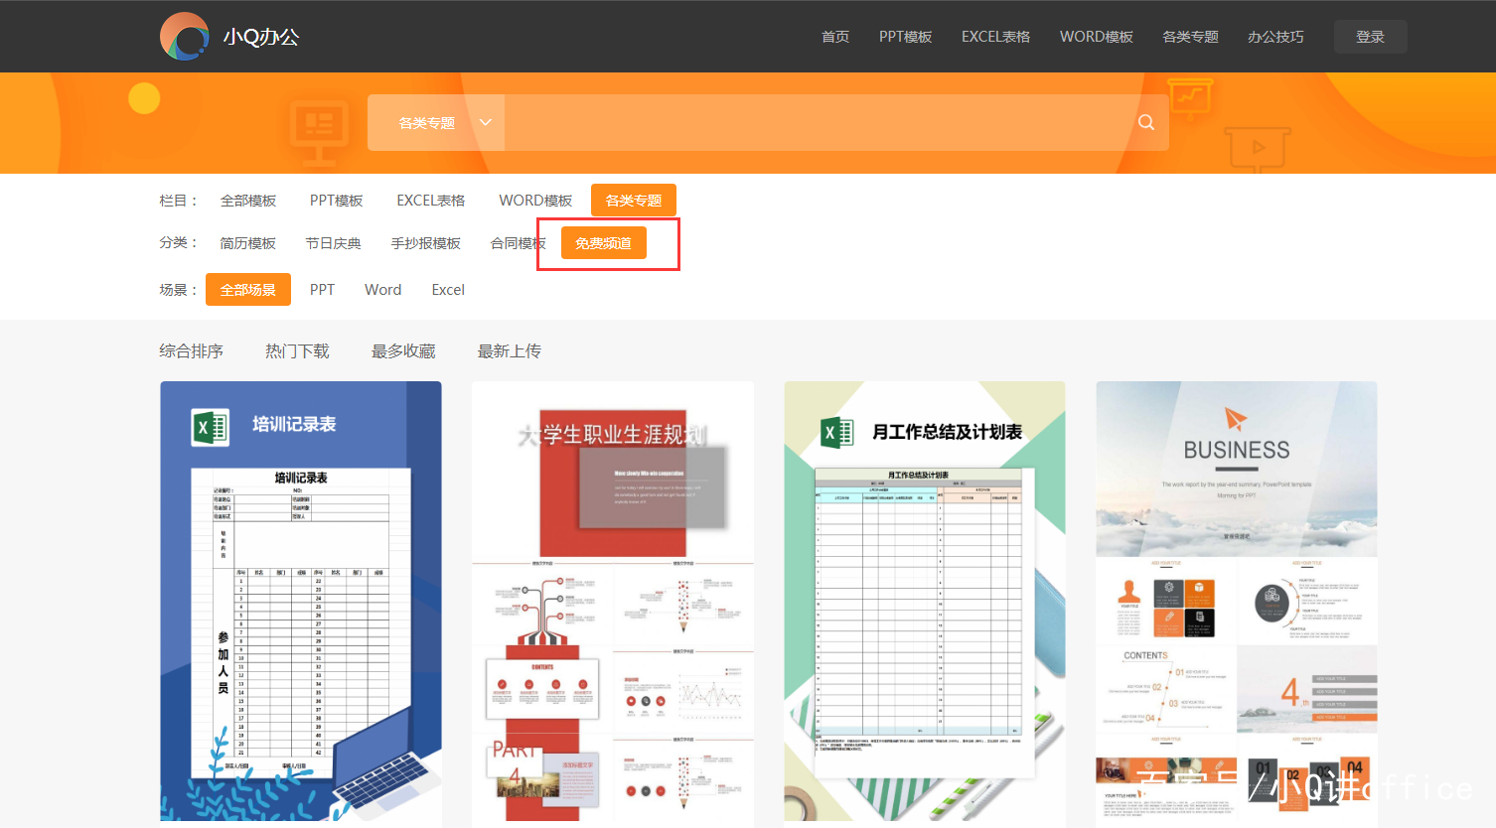Open 首页 in the top navigation

point(835,37)
